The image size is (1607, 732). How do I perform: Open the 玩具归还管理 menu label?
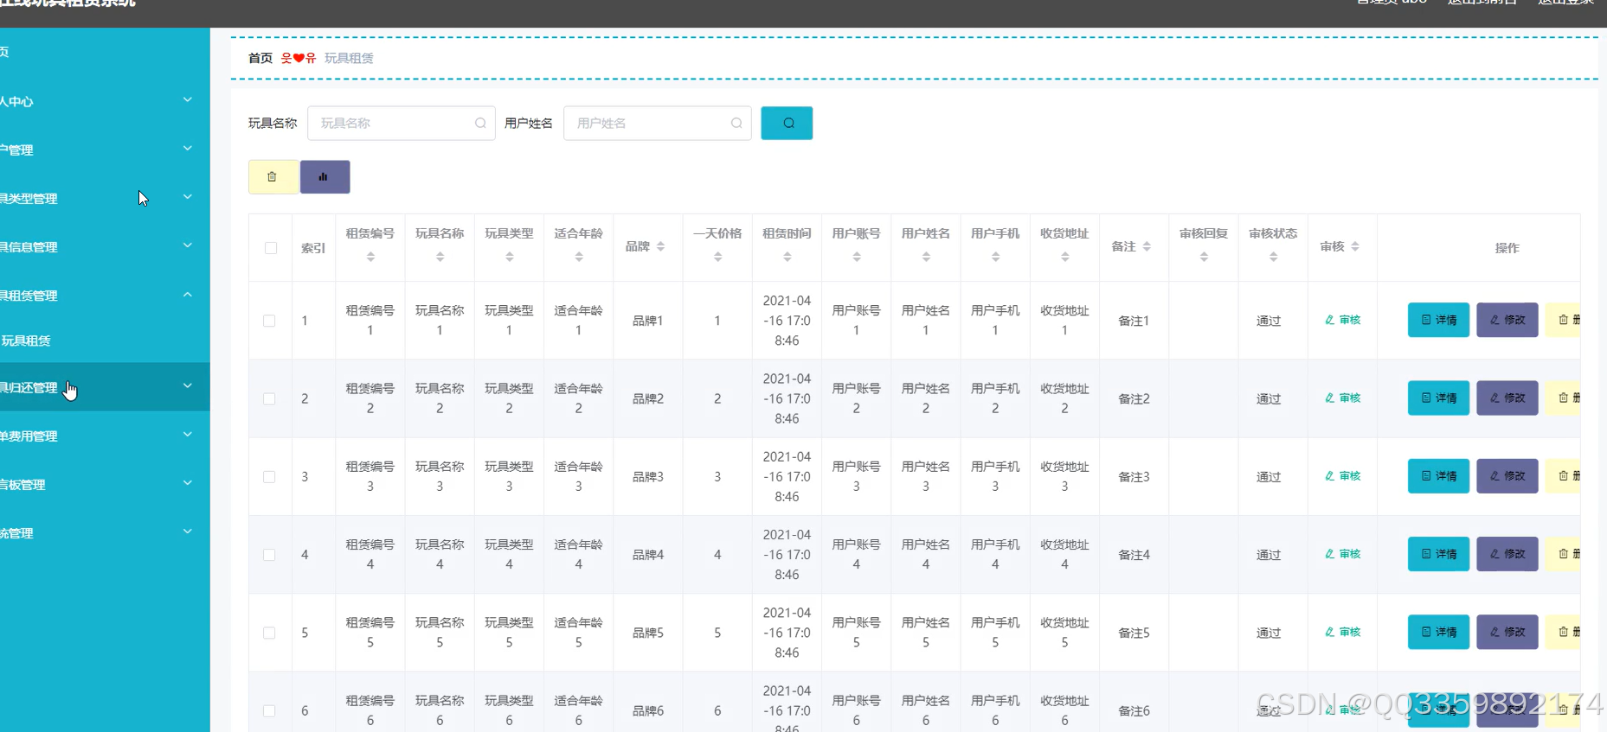coord(29,388)
